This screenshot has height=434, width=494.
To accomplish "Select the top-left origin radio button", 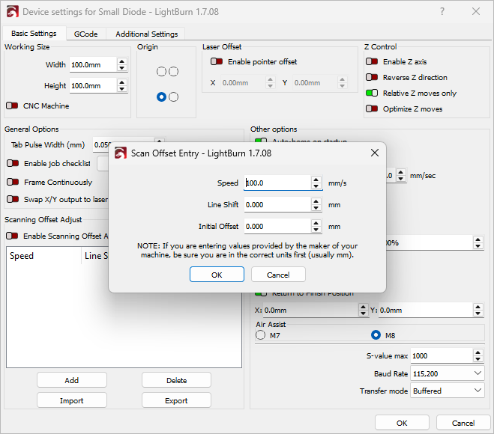I will click(x=161, y=72).
